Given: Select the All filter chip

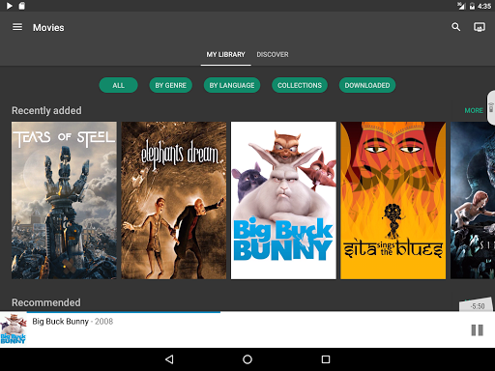Looking at the screenshot, I should pos(118,85).
